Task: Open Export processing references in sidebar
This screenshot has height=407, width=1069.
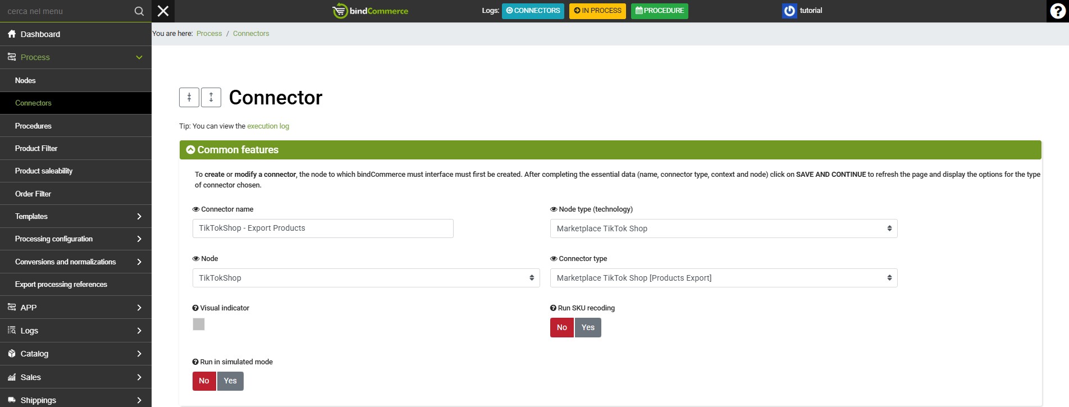Action: pyautogui.click(x=76, y=285)
